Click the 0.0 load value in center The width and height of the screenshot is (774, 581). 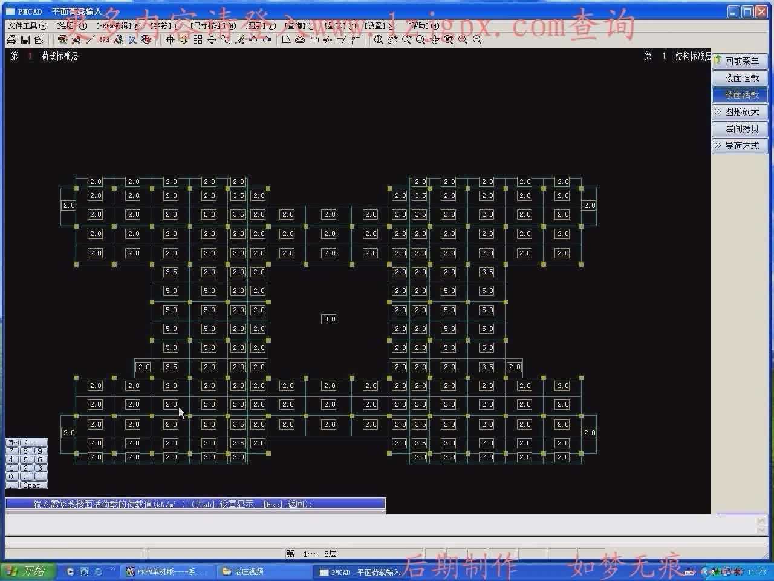[x=329, y=319]
